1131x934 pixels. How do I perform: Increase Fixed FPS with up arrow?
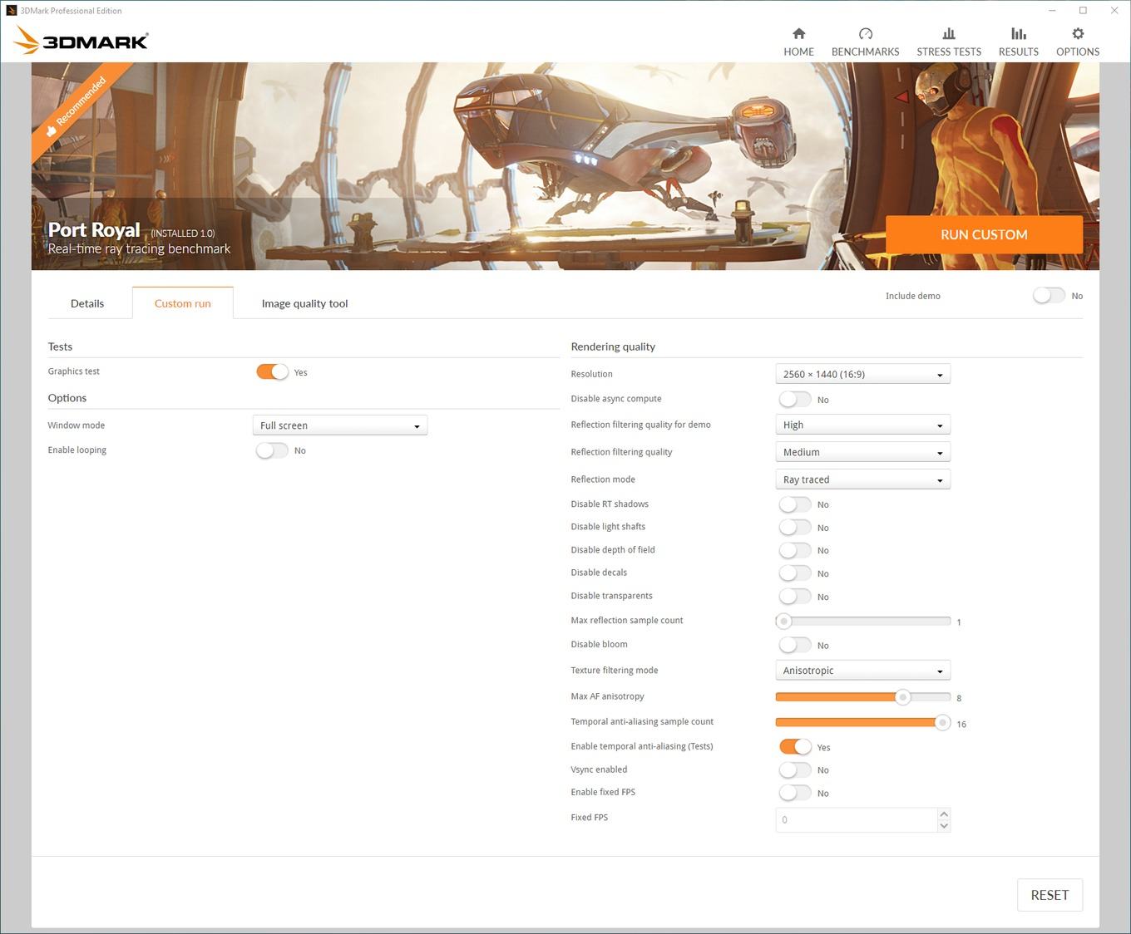(943, 814)
